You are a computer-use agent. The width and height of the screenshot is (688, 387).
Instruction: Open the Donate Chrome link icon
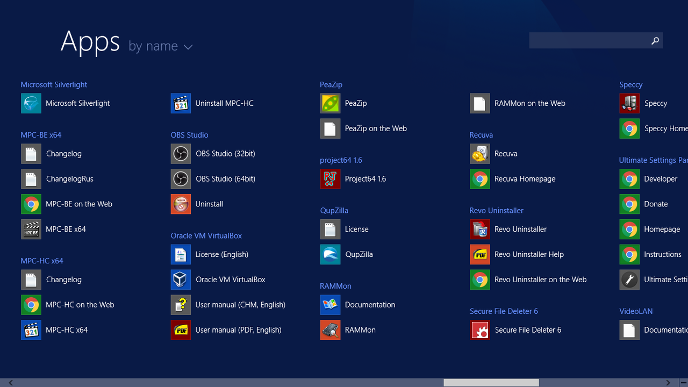click(629, 204)
